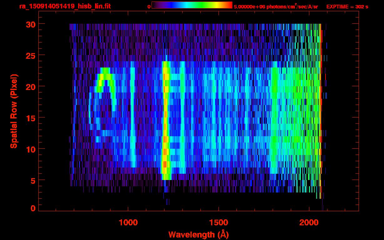Select the 2000 wavelength tick label

[x=309, y=222]
